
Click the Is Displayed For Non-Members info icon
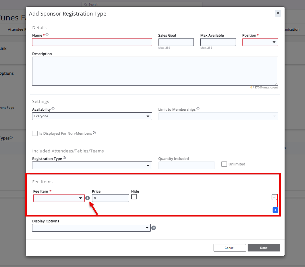tap(94, 133)
